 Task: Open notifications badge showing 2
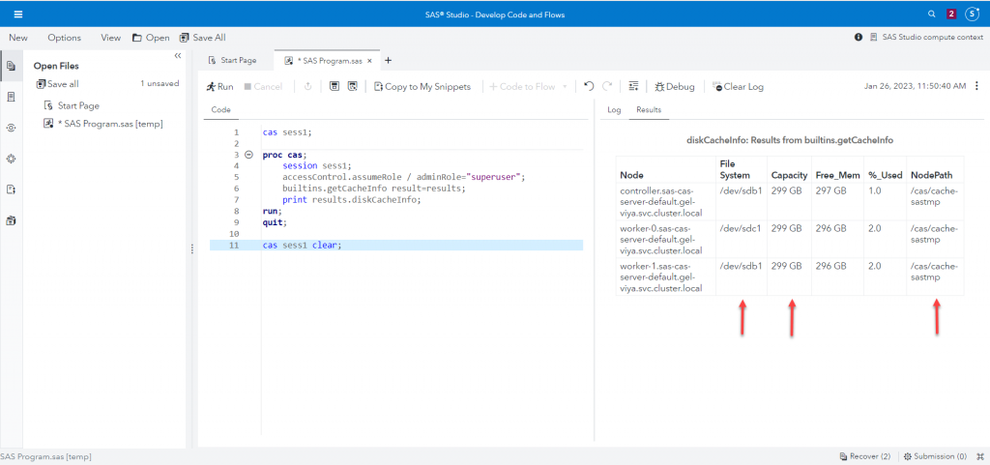point(951,15)
